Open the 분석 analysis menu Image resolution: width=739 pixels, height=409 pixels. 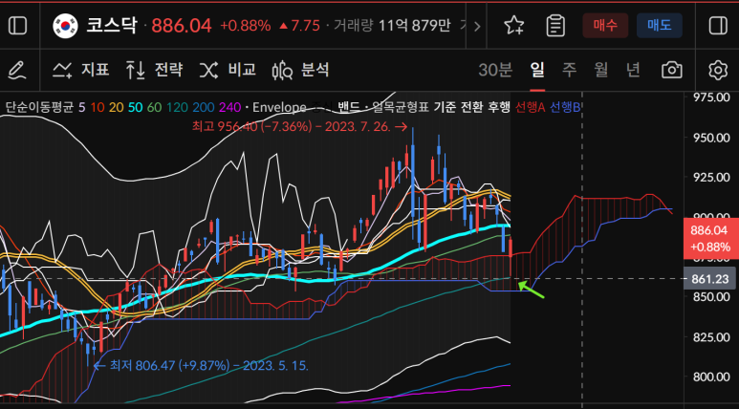301,70
